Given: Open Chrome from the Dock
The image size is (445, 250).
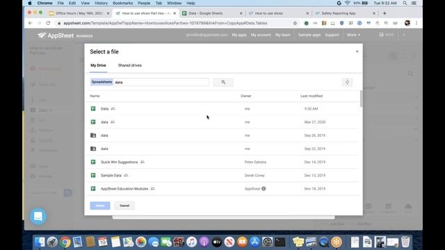Looking at the screenshot, I should (x=65, y=242).
